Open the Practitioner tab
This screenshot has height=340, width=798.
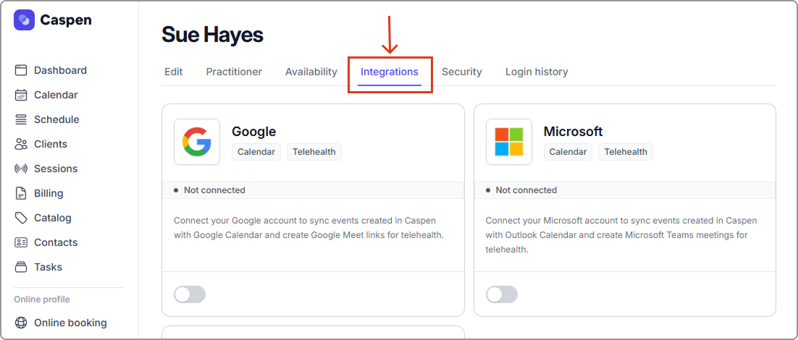pos(234,72)
